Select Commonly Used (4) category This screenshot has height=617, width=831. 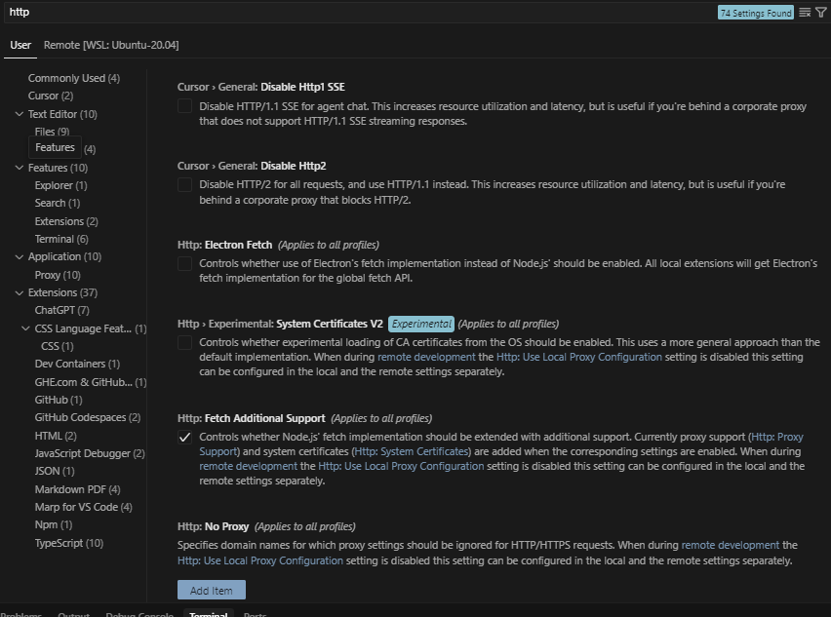pos(74,78)
